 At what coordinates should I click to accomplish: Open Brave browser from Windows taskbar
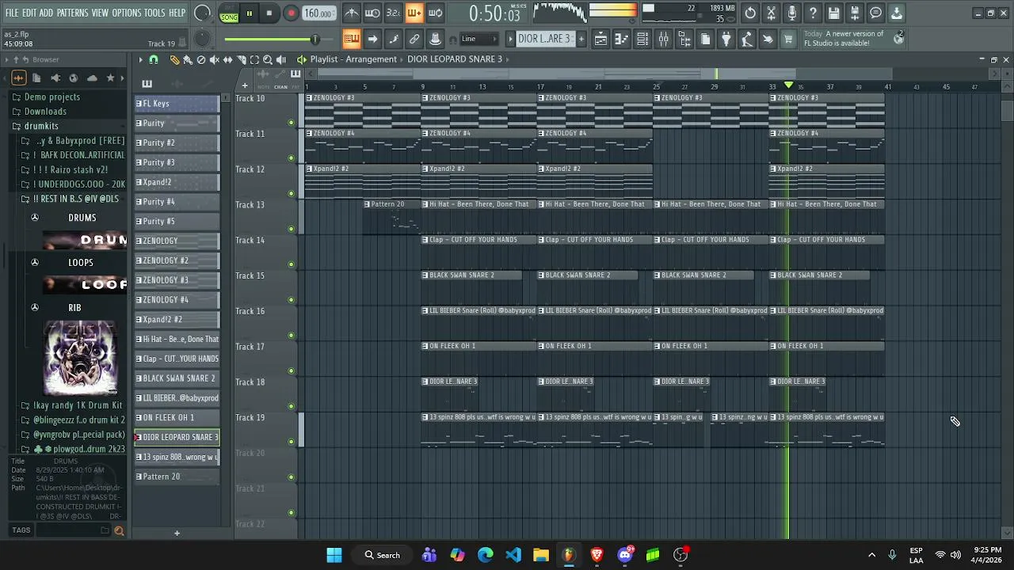597,555
